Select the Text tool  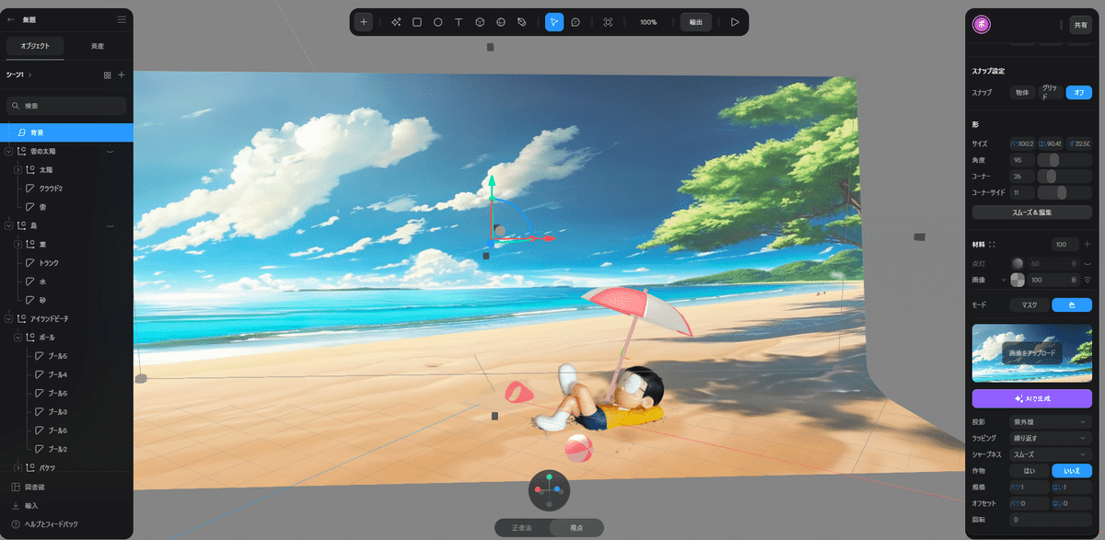click(459, 22)
